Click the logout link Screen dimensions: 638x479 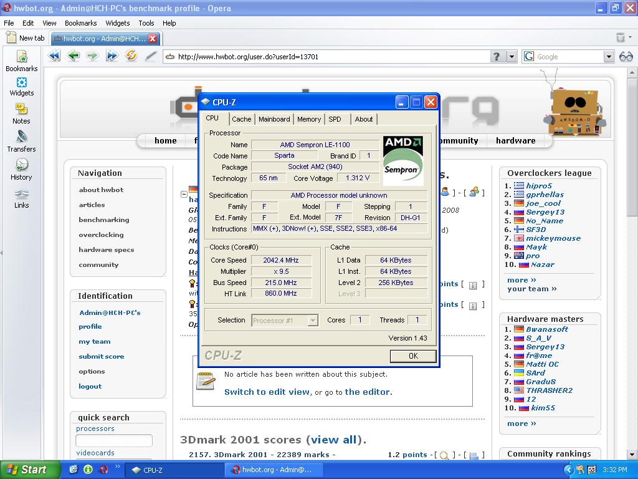(90, 387)
